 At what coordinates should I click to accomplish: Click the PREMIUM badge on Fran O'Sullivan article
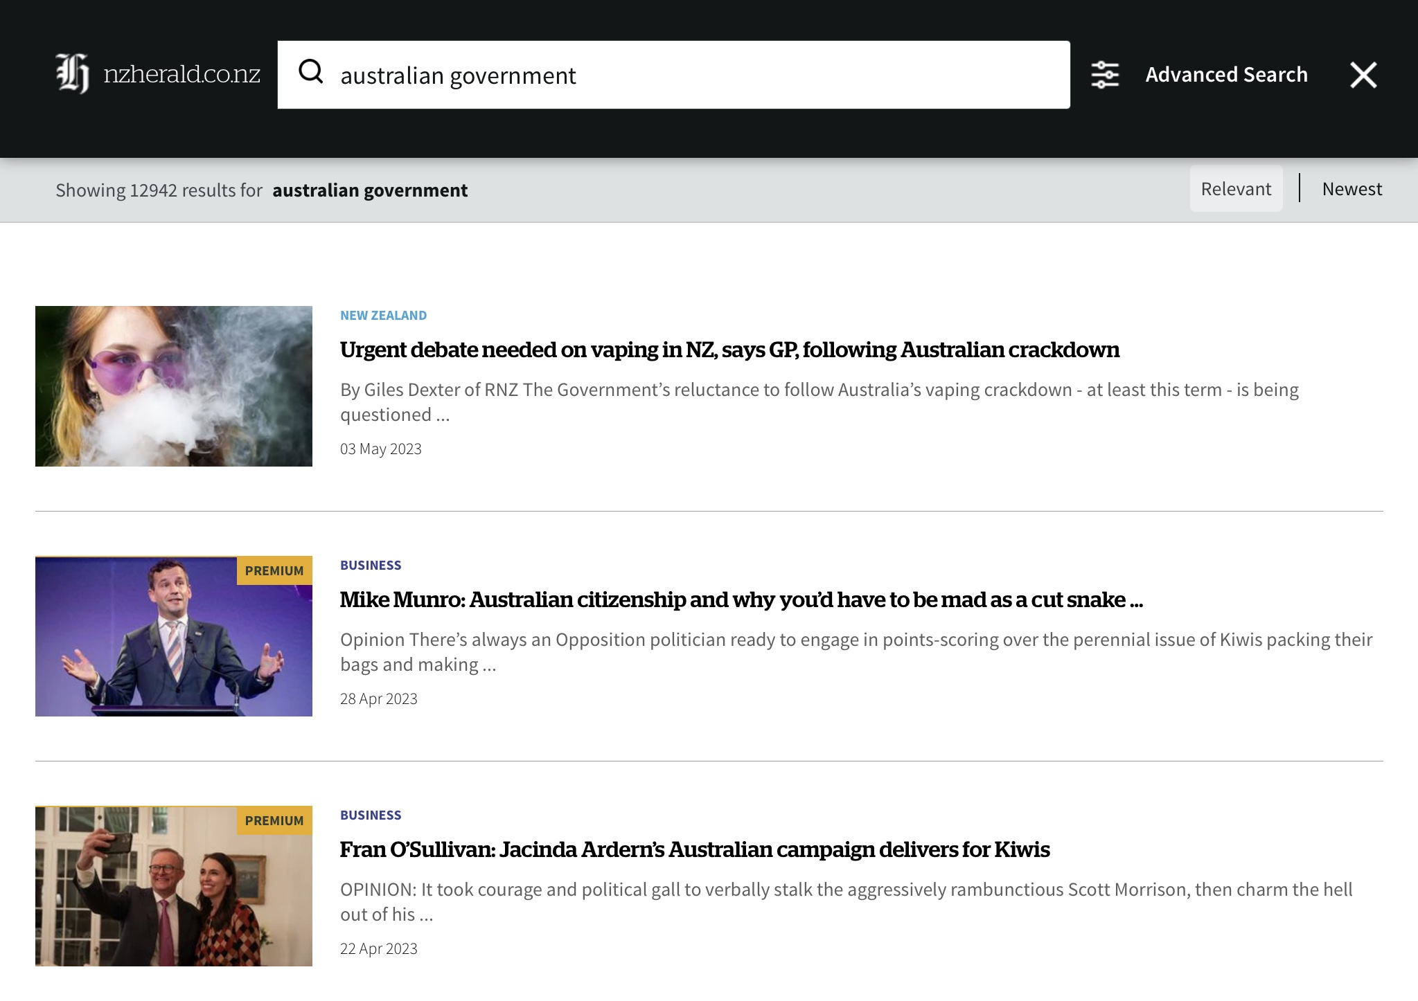274,820
